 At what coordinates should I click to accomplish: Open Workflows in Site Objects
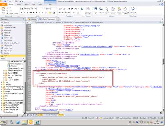(x=7, y=30)
